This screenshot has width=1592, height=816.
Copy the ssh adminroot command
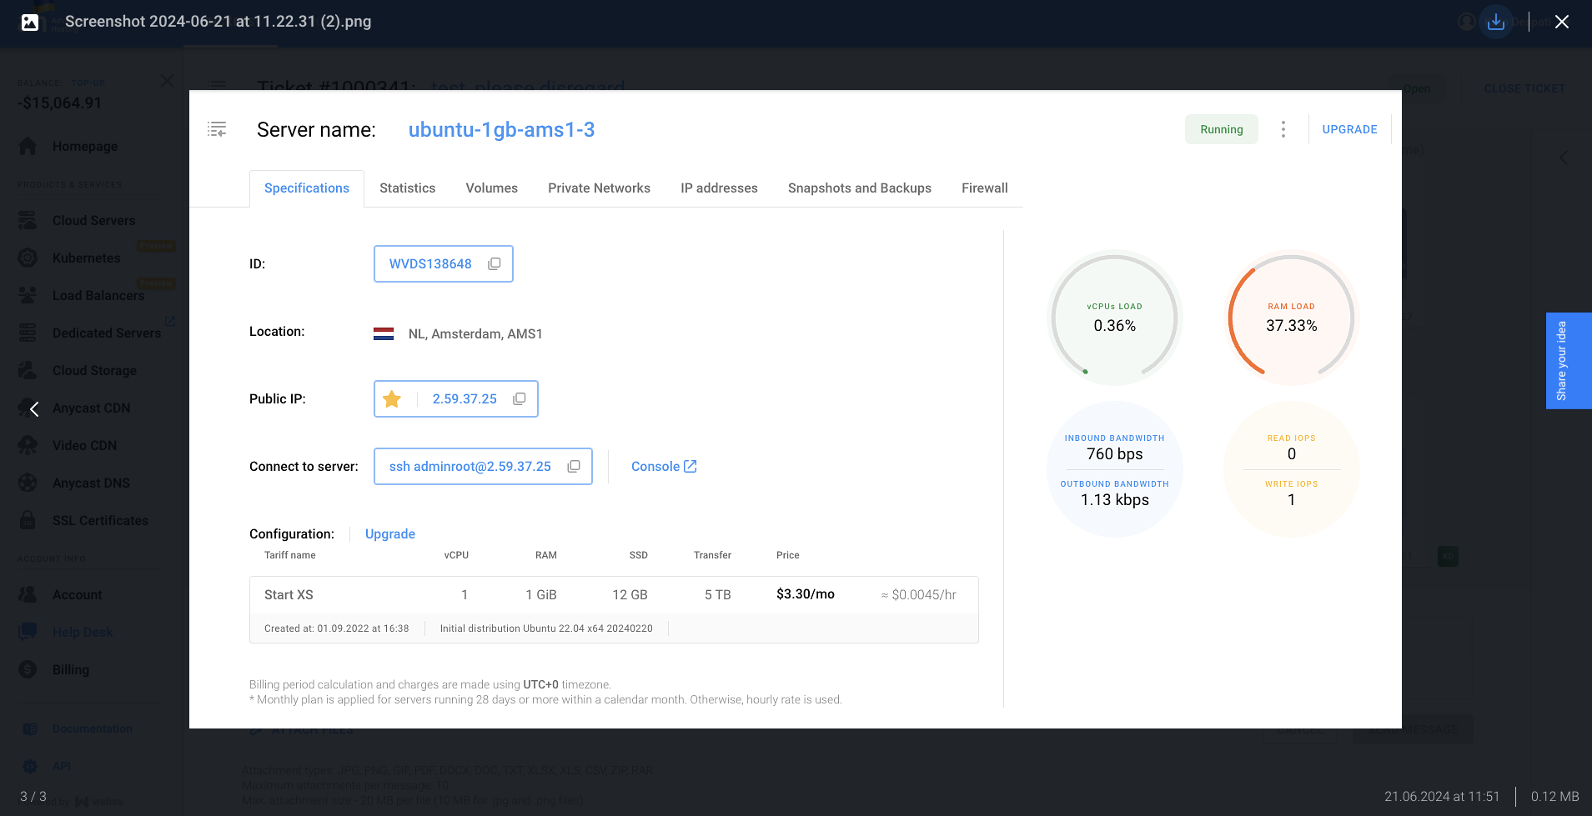point(574,467)
